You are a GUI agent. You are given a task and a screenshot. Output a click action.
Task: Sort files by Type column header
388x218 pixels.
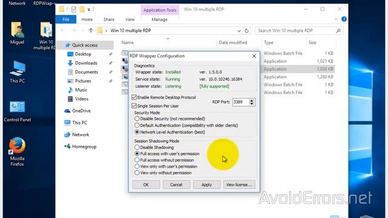269,42
